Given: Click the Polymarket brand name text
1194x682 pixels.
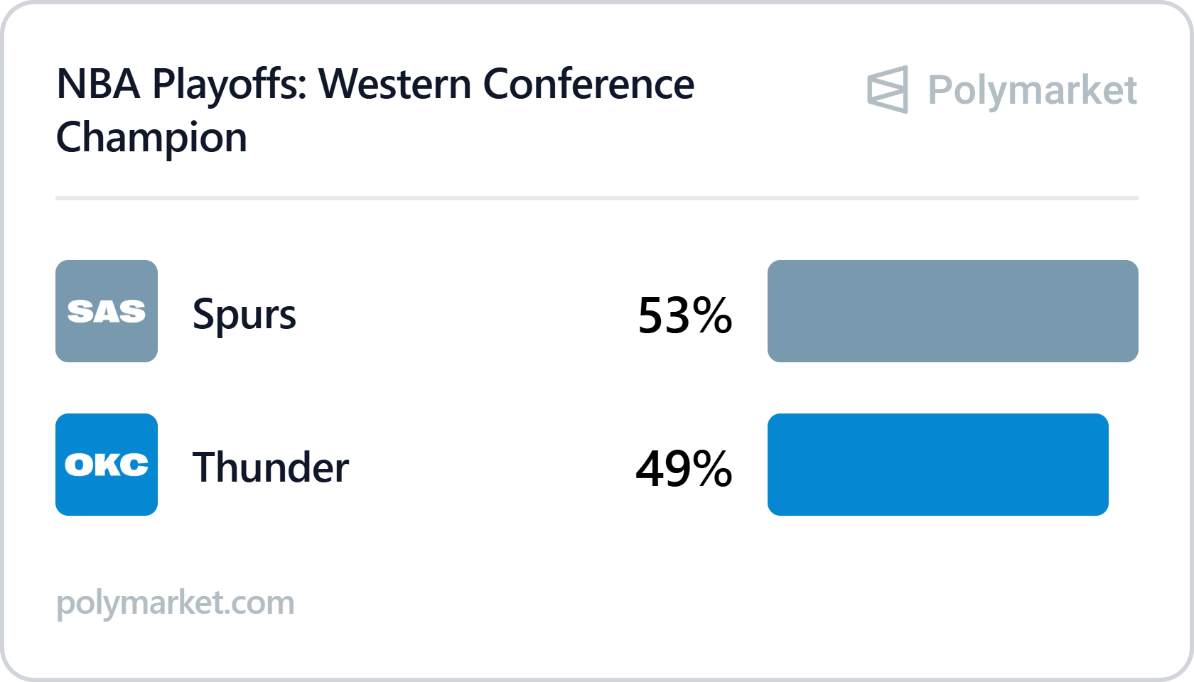Looking at the screenshot, I should coord(1033,90).
